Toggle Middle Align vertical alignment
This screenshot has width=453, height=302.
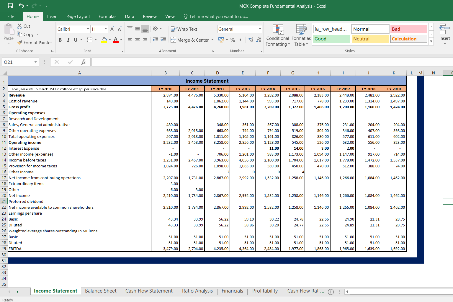point(138,29)
